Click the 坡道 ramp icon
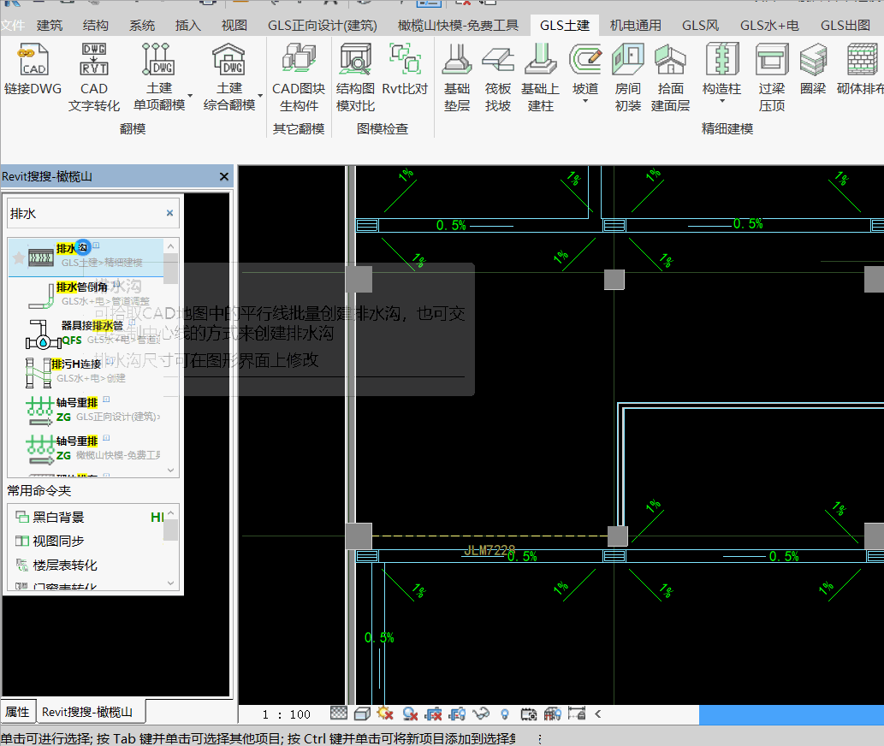 [585, 60]
